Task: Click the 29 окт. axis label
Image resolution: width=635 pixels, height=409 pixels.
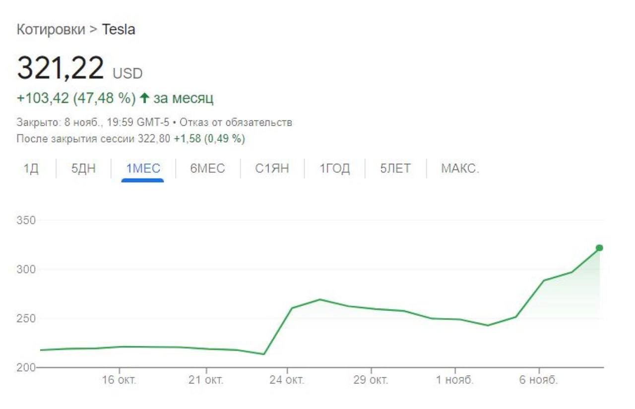Action: pos(371,381)
